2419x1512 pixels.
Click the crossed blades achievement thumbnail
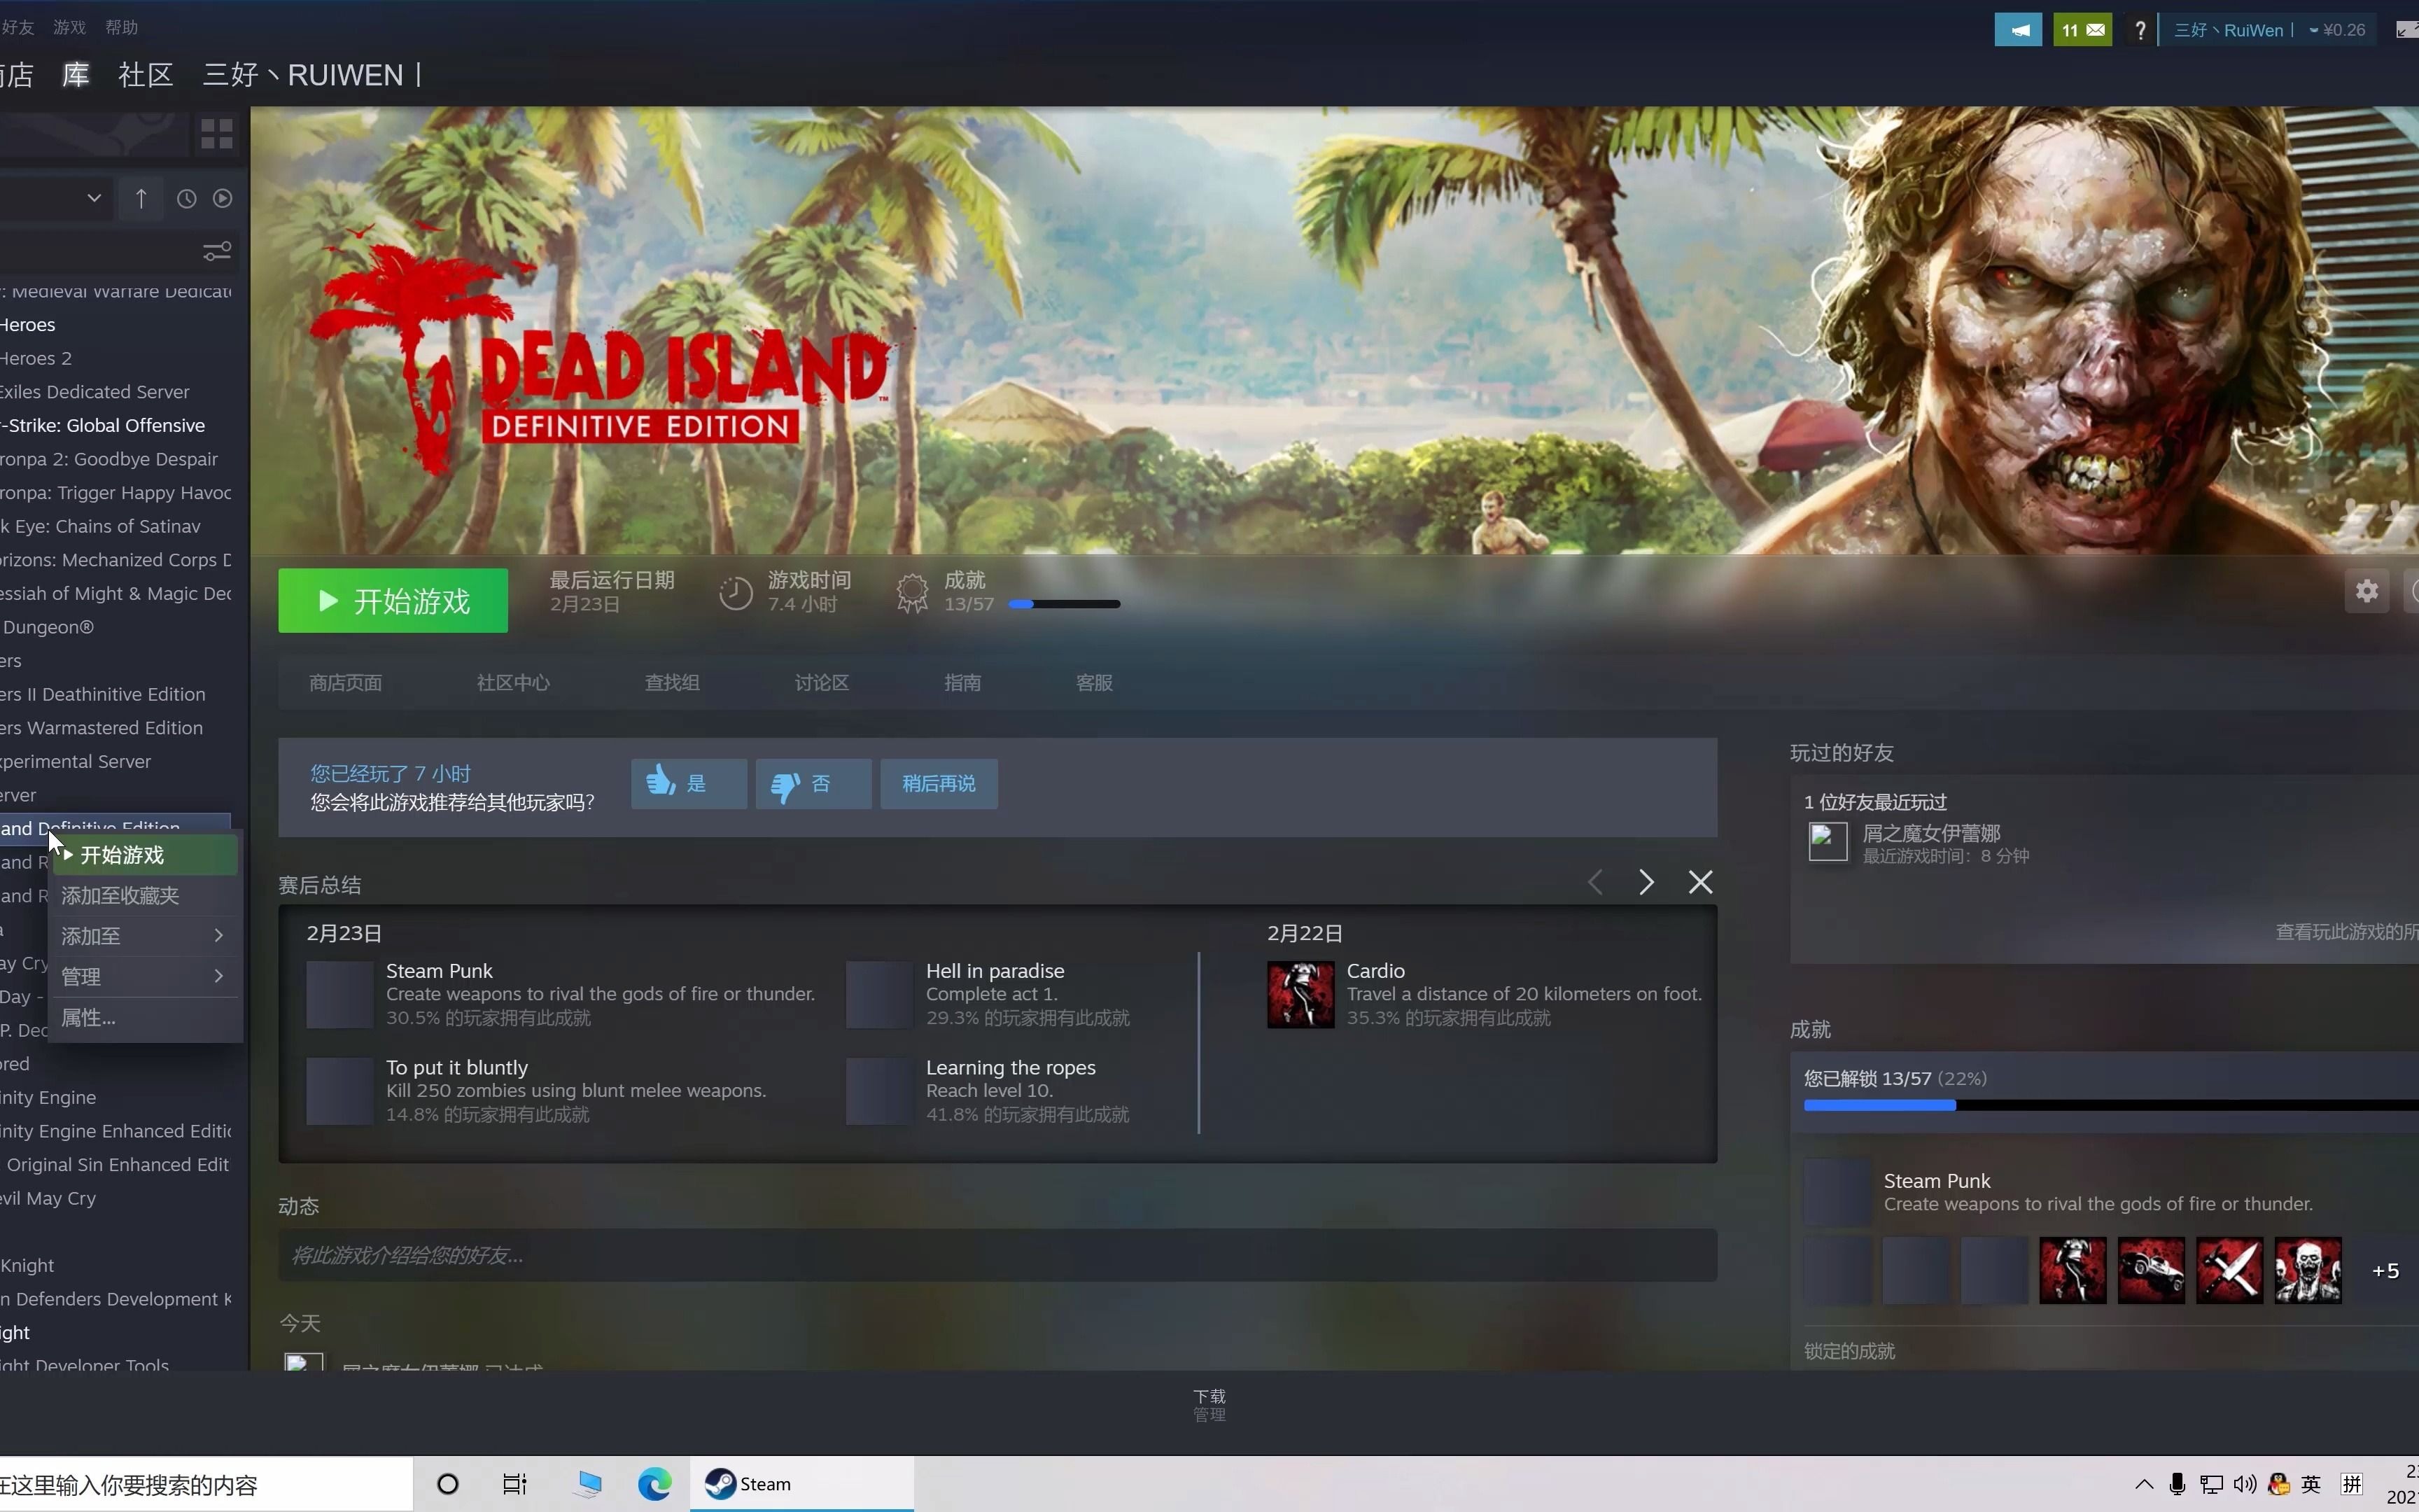2229,1270
